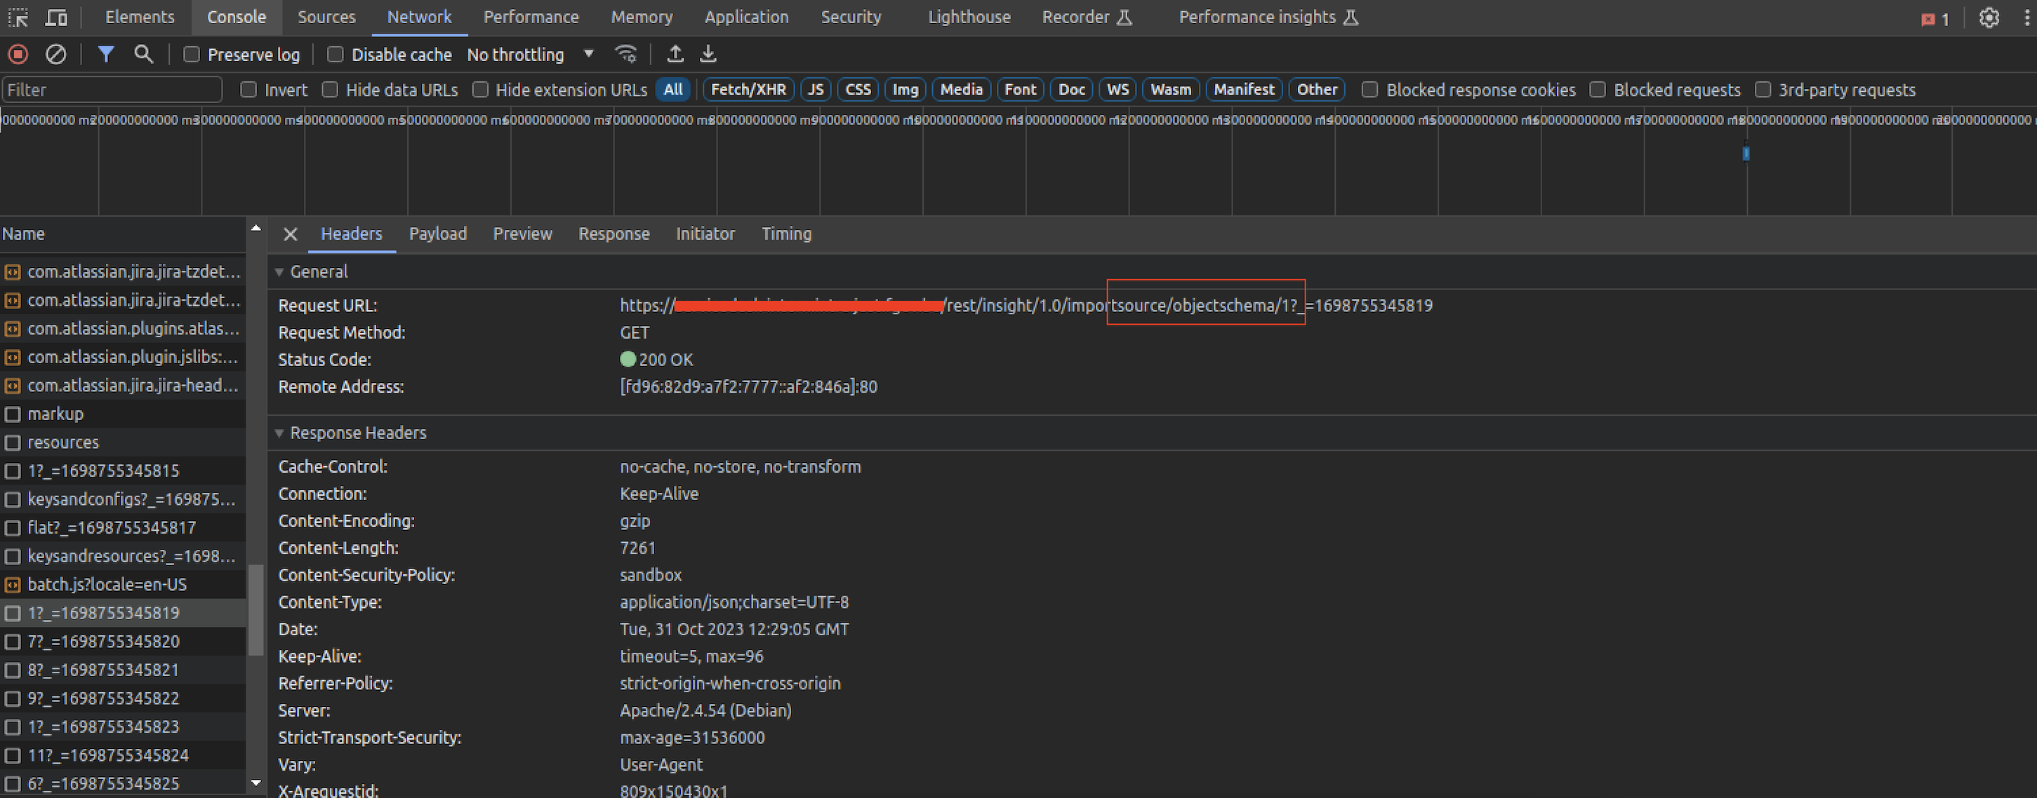Click the inspect element picker icon

click(18, 18)
